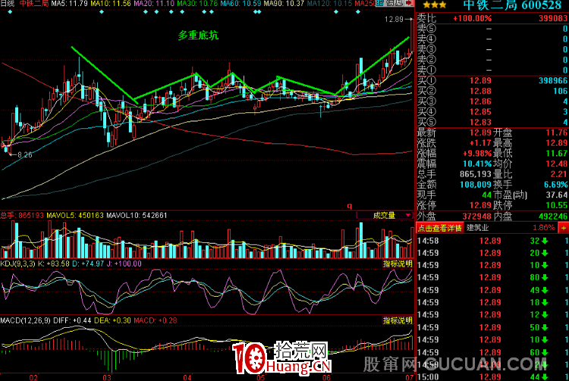Click the 8.26 low price marker
Image resolution: width=569 pixels, height=381 pixels.
(x=25, y=155)
